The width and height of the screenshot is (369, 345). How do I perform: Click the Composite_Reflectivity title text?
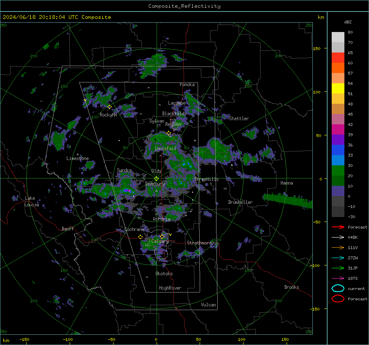184,6
